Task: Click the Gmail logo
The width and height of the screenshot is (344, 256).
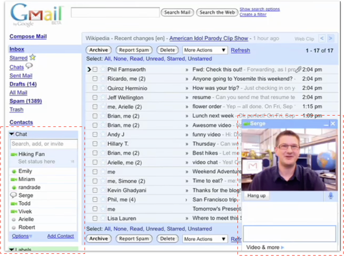Action: (x=37, y=15)
